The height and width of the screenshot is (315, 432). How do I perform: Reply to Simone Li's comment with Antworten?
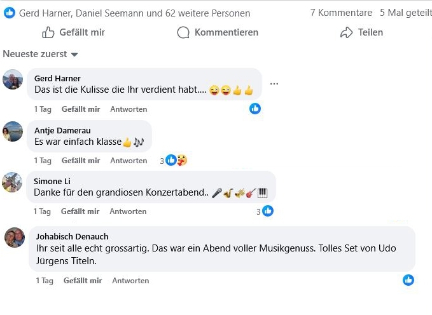pyautogui.click(x=128, y=211)
